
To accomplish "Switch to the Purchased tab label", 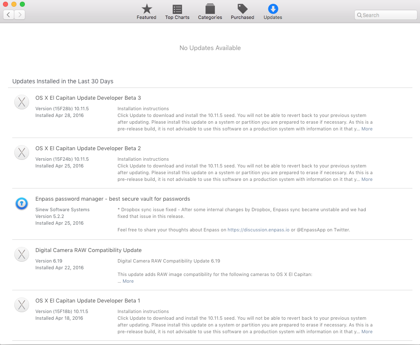I will 242,17.
